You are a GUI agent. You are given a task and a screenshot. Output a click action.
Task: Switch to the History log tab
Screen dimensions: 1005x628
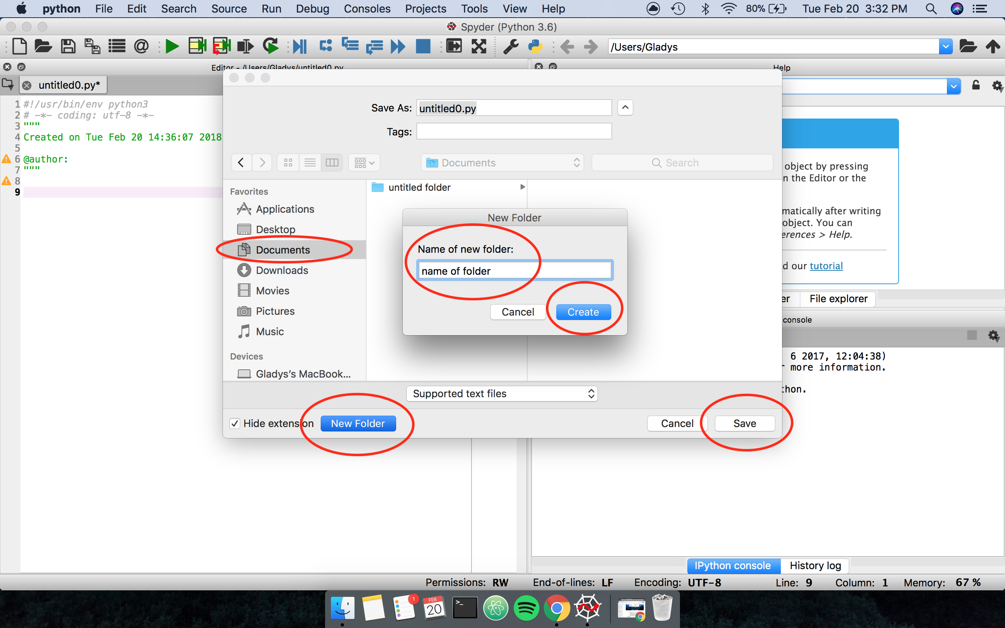pyautogui.click(x=815, y=565)
